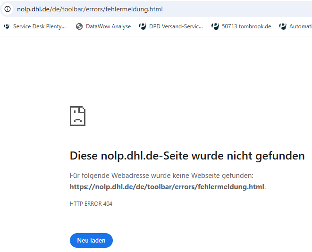Viewport: 312px width, 252px height.
Task: Click the globe icon beside DataWow Analyse
Action: pyautogui.click(x=79, y=26)
